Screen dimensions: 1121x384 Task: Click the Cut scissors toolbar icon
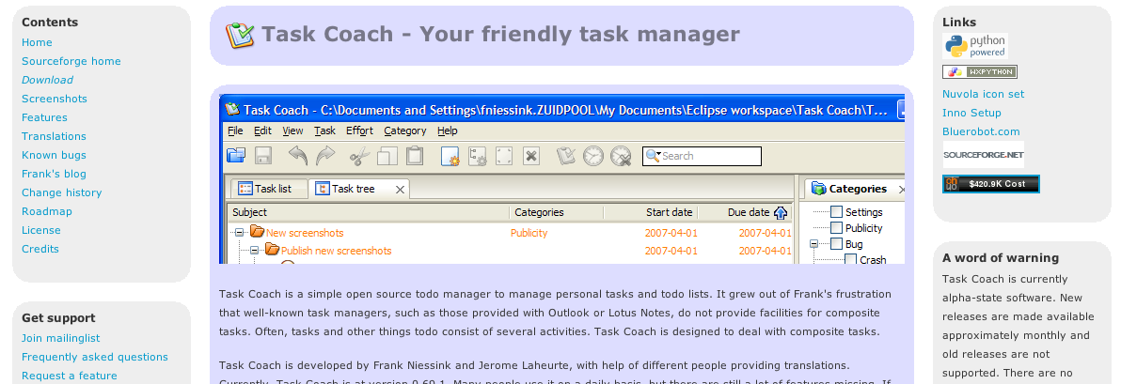pos(359,156)
